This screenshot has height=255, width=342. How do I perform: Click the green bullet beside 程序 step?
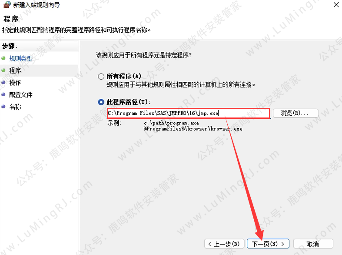pos(3,70)
